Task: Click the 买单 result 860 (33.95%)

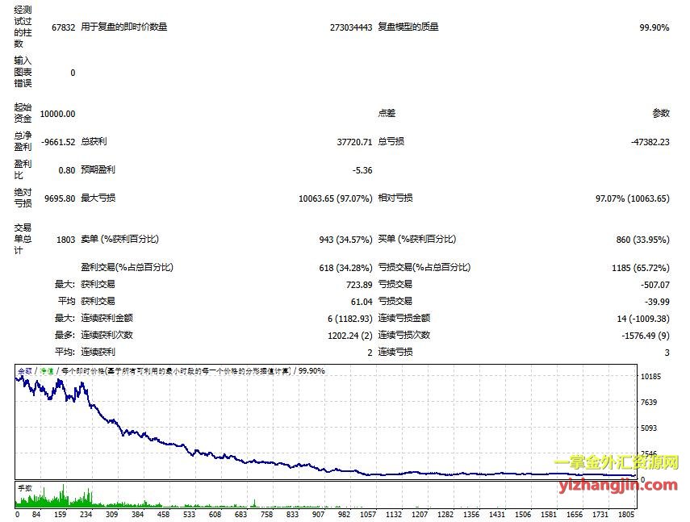Action: (642, 240)
